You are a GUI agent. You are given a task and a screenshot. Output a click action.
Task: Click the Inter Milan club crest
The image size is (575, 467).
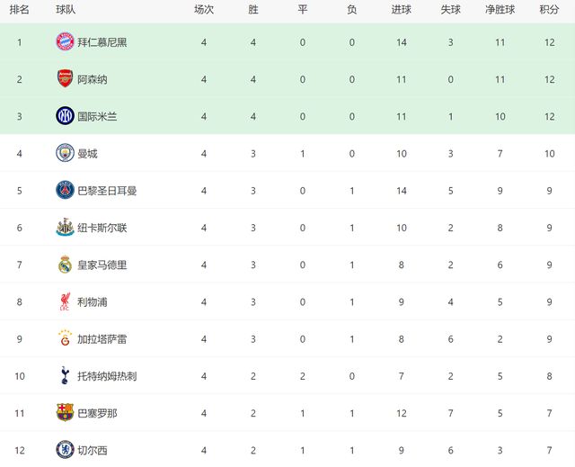point(65,116)
